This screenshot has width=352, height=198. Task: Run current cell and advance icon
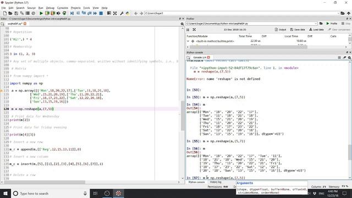[x=53, y=13]
